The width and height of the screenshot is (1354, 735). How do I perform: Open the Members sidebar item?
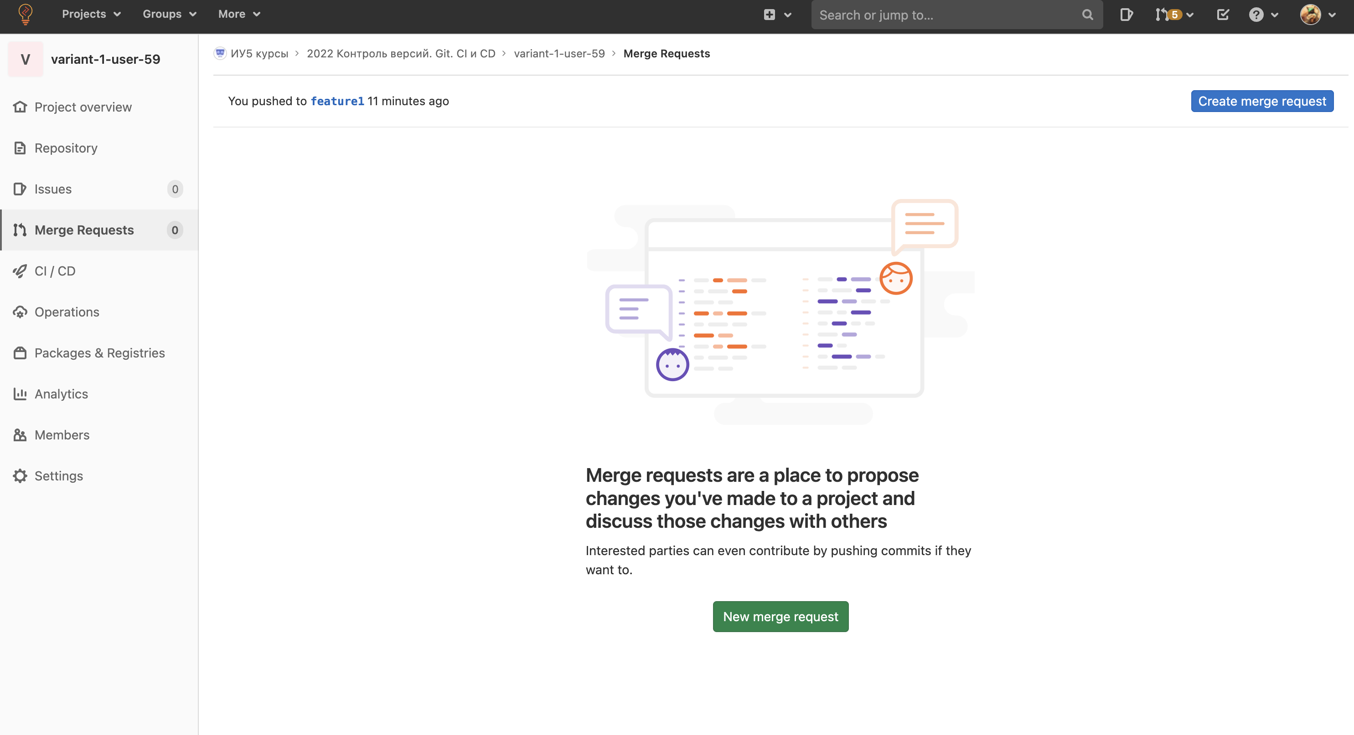coord(62,435)
